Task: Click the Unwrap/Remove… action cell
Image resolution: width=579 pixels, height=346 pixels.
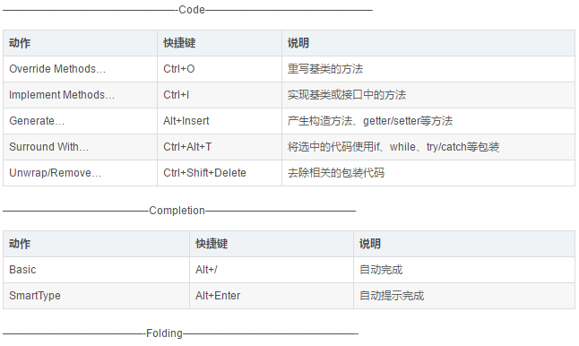Action: tap(80, 173)
